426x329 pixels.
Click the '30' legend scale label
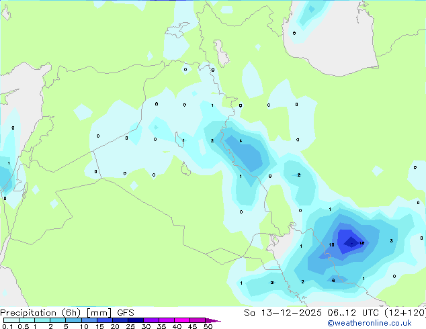146,326
